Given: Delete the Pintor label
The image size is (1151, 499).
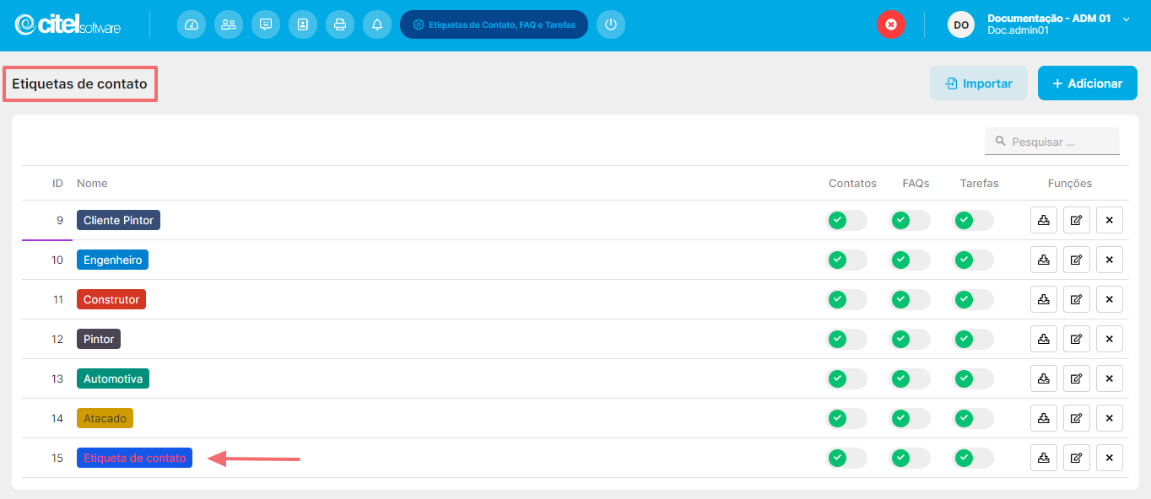Looking at the screenshot, I should (x=1110, y=339).
